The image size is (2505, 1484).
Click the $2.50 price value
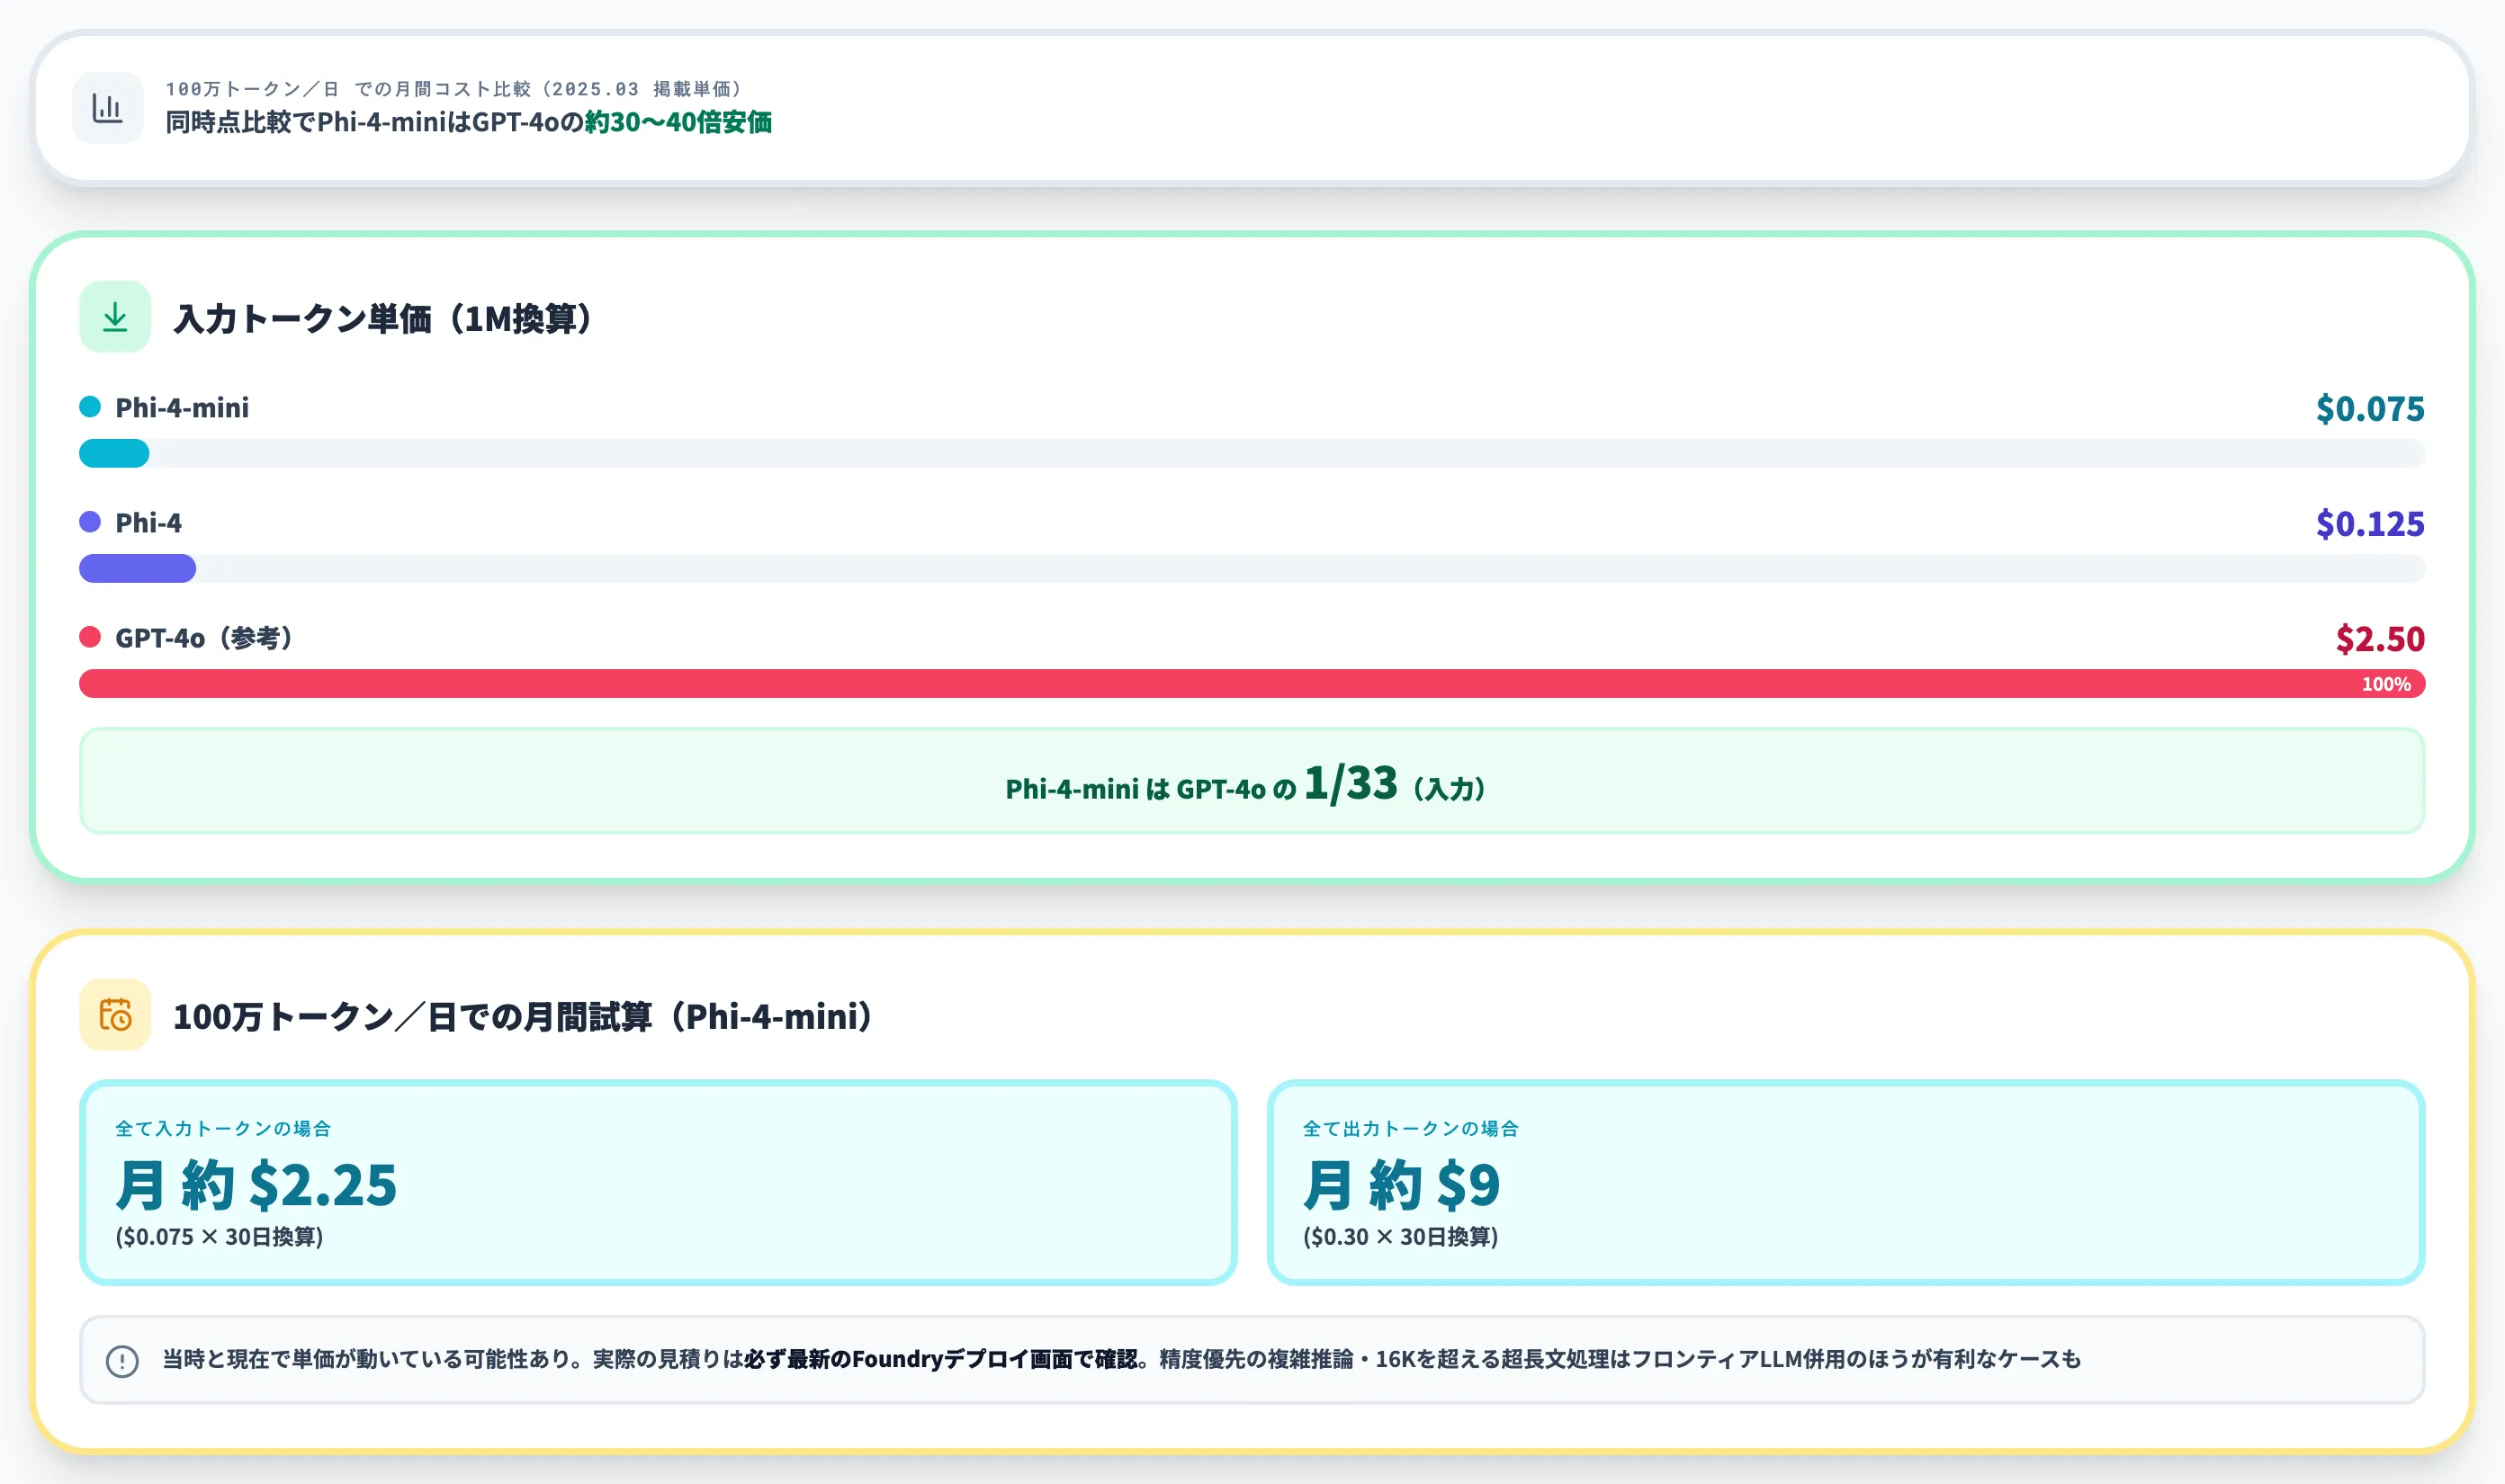2380,638
